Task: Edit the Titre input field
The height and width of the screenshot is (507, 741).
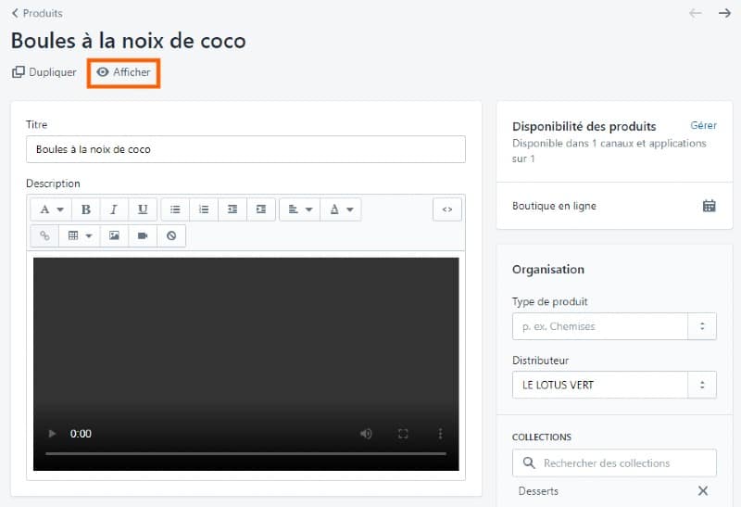Action: click(245, 149)
